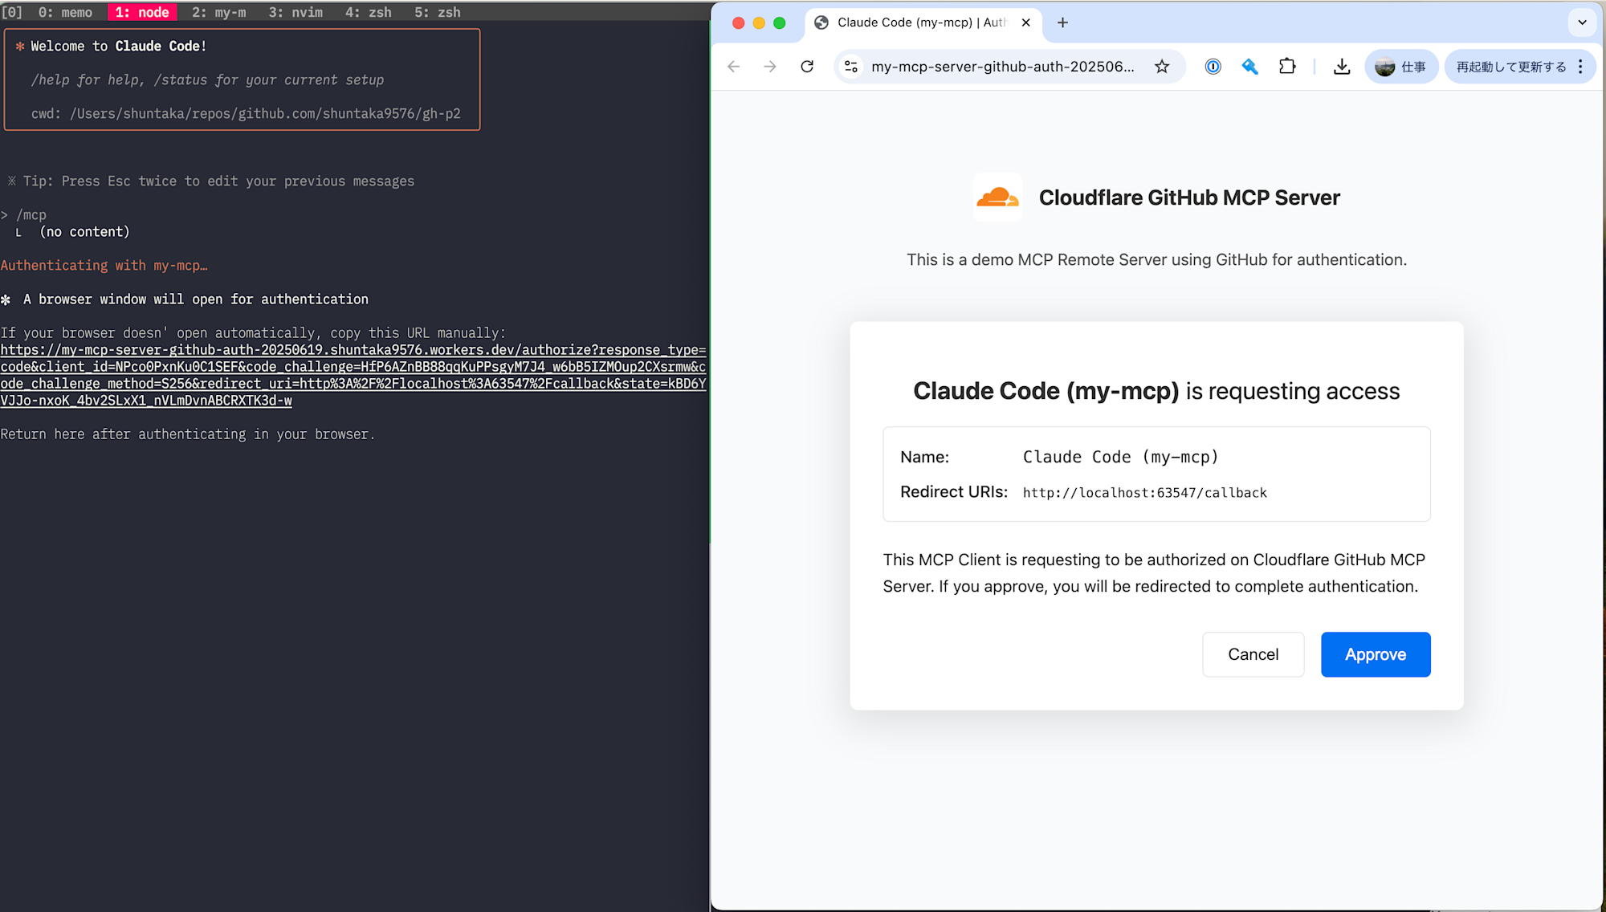Image resolution: width=1606 pixels, height=912 pixels.
Task: Click the redirect URI http://localhost:63547/callback text
Action: coord(1144,492)
